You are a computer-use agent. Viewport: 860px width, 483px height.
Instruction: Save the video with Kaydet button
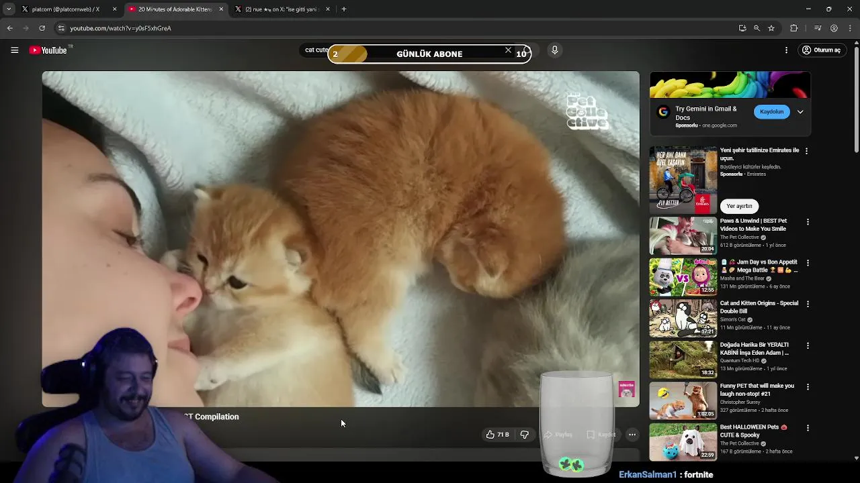pos(601,435)
